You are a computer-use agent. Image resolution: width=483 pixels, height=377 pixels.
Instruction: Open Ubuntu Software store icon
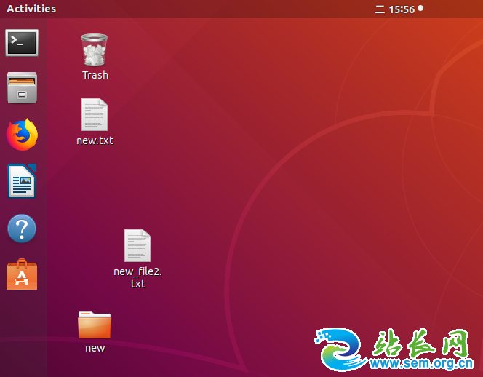point(22,275)
